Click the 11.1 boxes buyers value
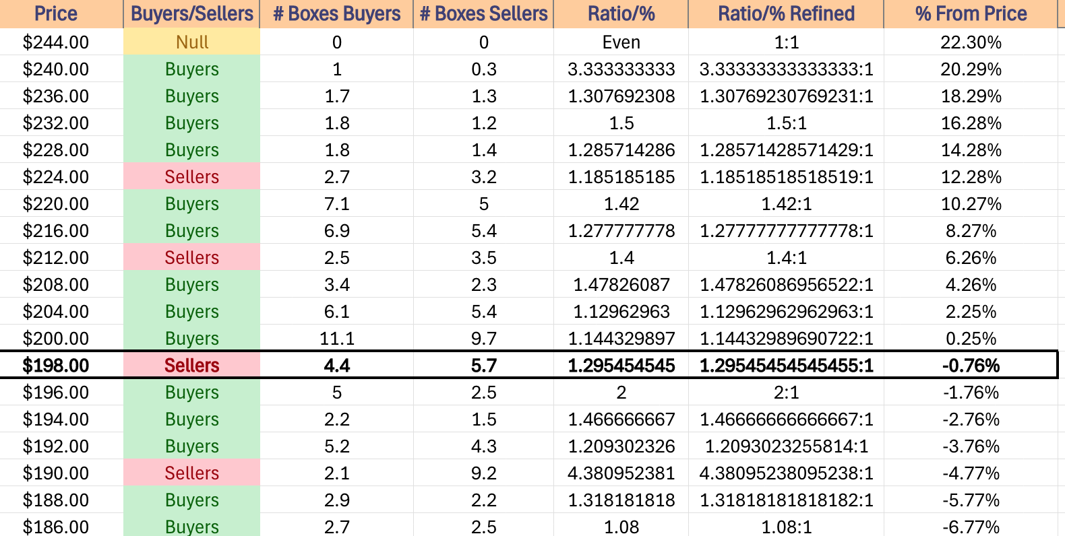The width and height of the screenshot is (1065, 536). [x=336, y=338]
